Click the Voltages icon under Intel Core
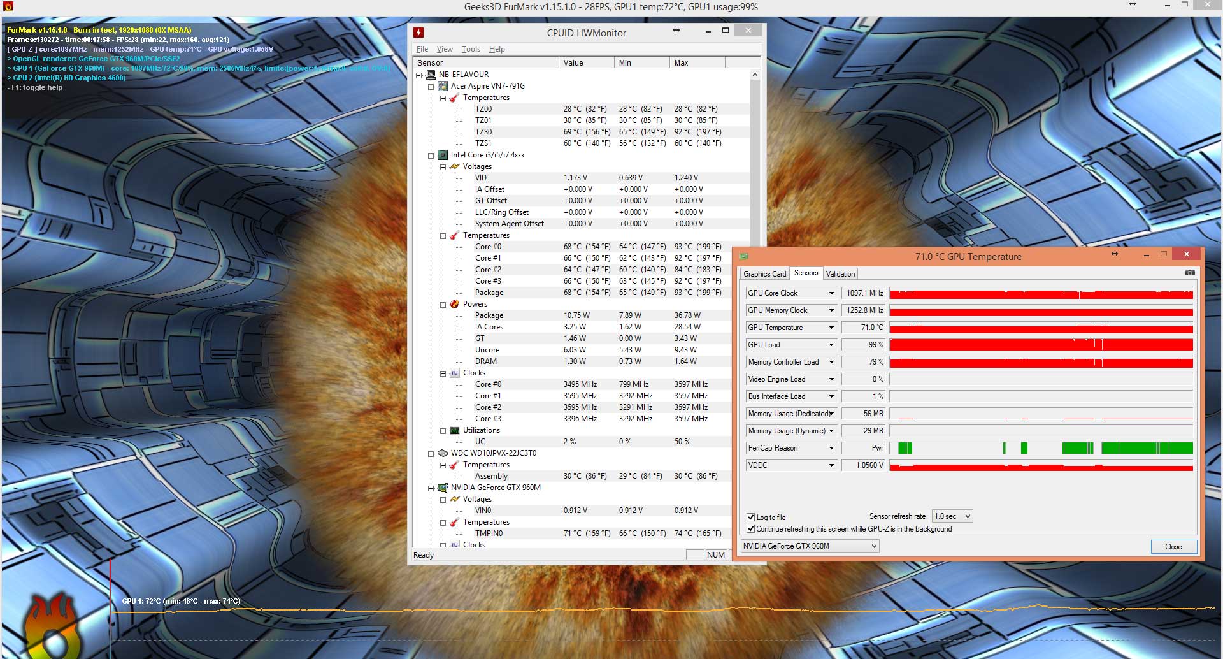The width and height of the screenshot is (1223, 659). pyautogui.click(x=455, y=166)
